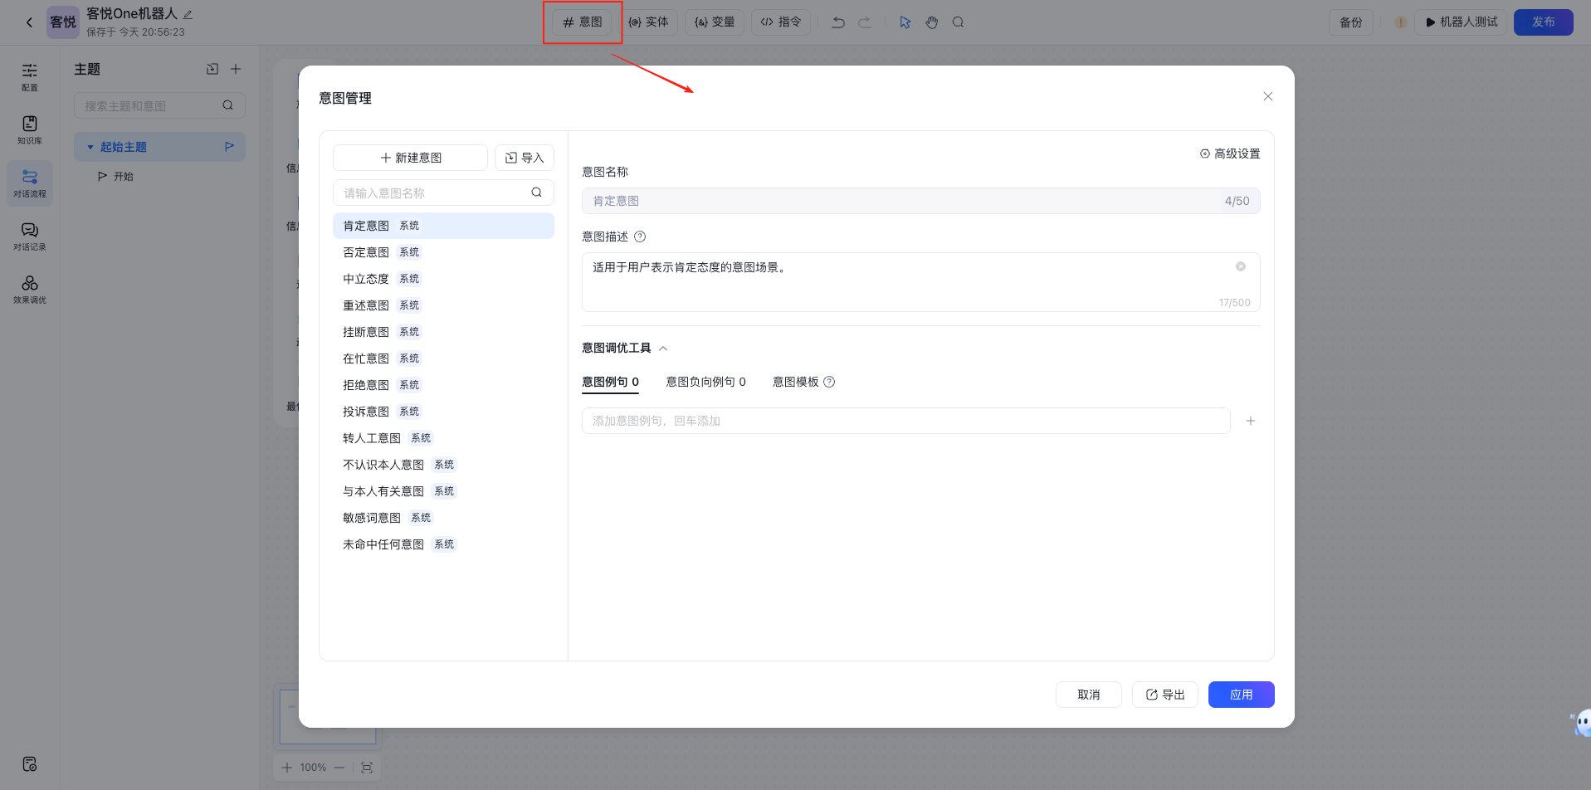1591x790 pixels.
Task: Click the 请输入意图名称 search field
Action: (432, 193)
